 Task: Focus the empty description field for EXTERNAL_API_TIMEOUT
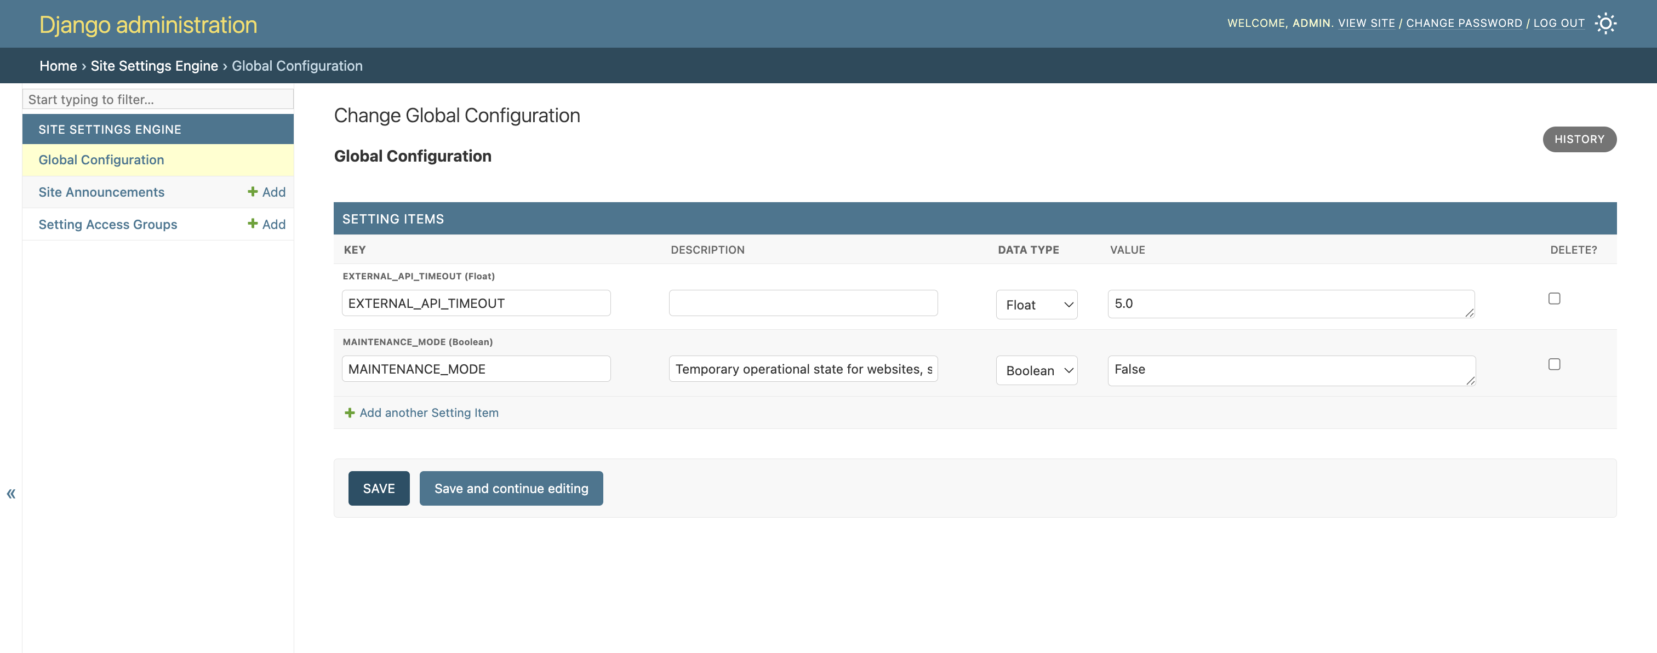(803, 303)
